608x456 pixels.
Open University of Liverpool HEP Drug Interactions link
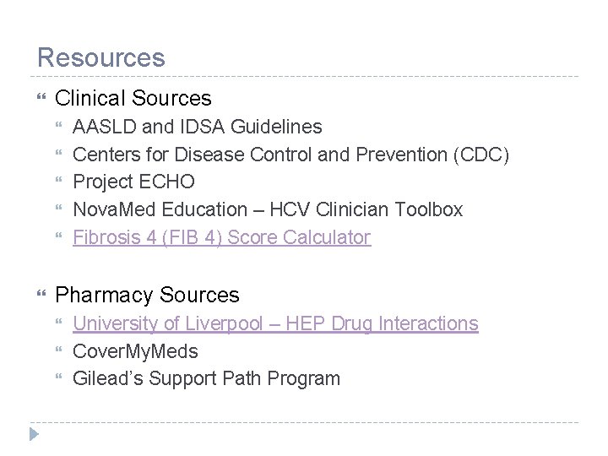tap(275, 323)
